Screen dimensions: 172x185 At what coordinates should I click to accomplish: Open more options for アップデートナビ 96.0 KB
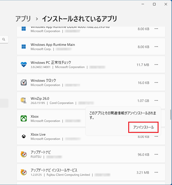point(156,154)
